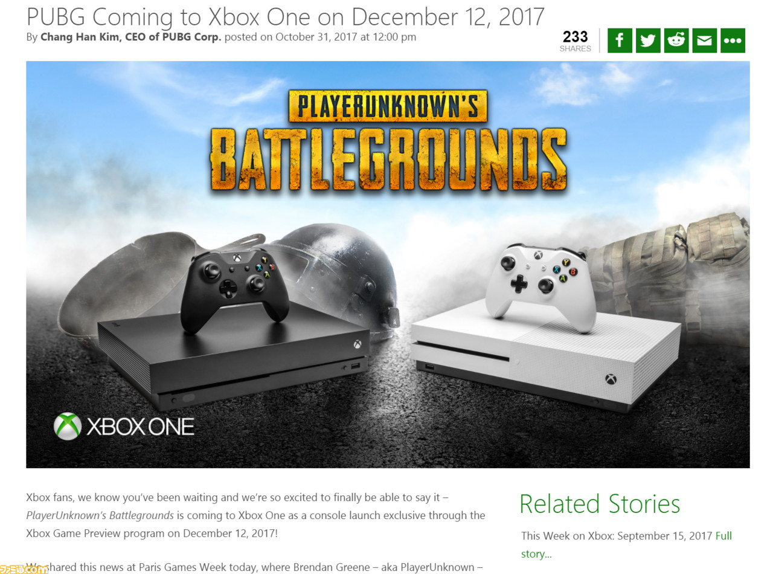
Task: Open more sharing options ellipsis button
Action: (733, 40)
